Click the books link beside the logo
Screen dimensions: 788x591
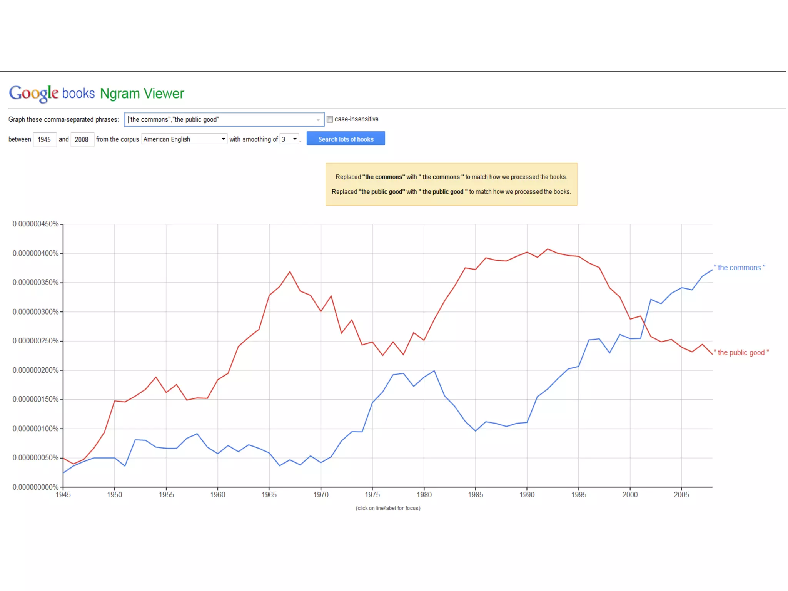[78, 94]
